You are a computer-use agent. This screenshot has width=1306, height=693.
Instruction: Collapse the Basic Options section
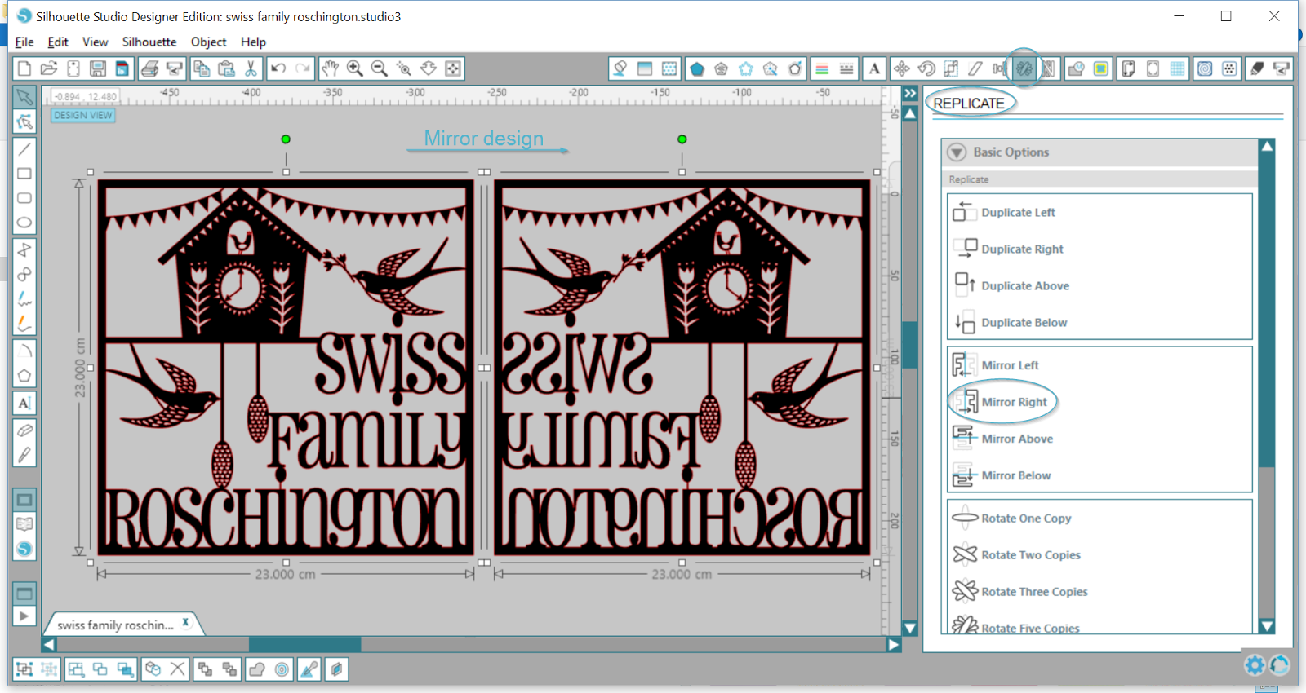tap(957, 152)
